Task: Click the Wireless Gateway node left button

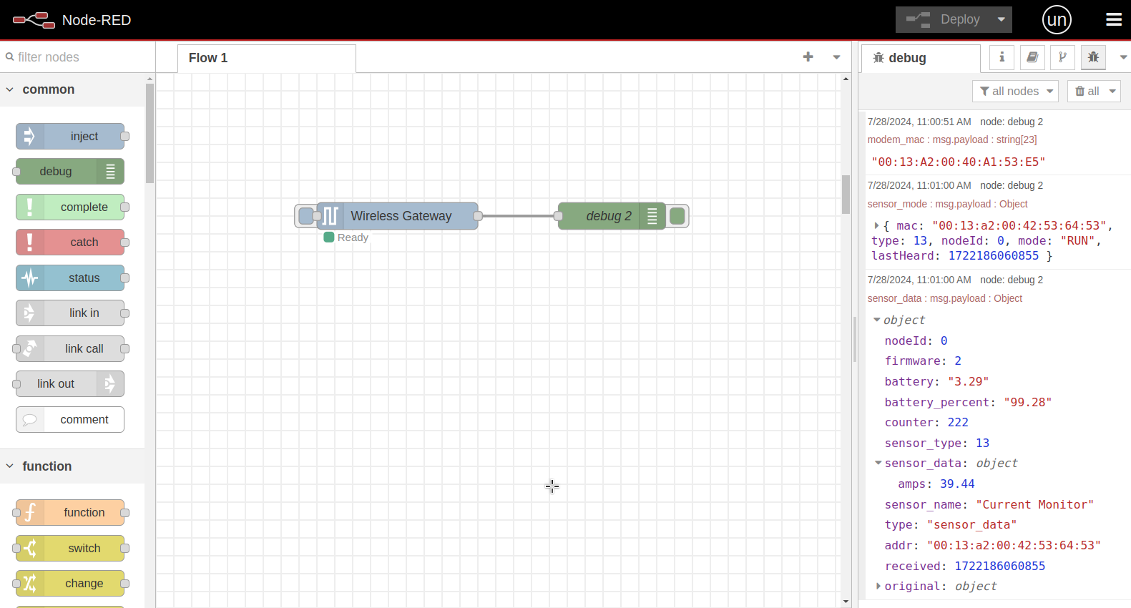Action: coord(305,216)
